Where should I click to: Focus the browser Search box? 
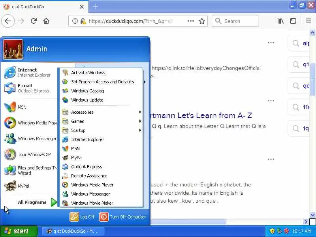[235, 21]
